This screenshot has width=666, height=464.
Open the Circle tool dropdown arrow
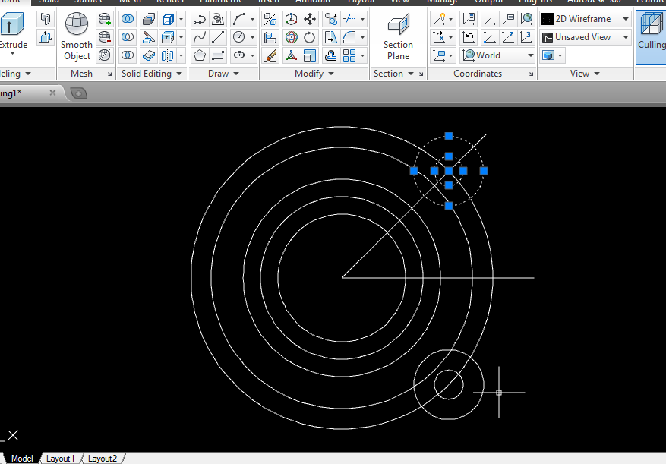[x=252, y=37]
